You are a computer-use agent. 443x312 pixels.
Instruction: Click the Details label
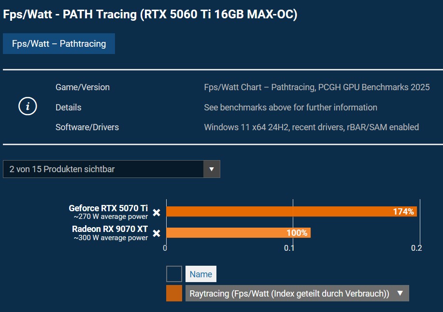click(69, 108)
